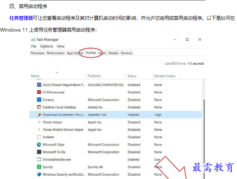The image size is (237, 179).
Task: Click the ASUSTeK COMPUTER INC. publisher cell
Action: (106, 85)
